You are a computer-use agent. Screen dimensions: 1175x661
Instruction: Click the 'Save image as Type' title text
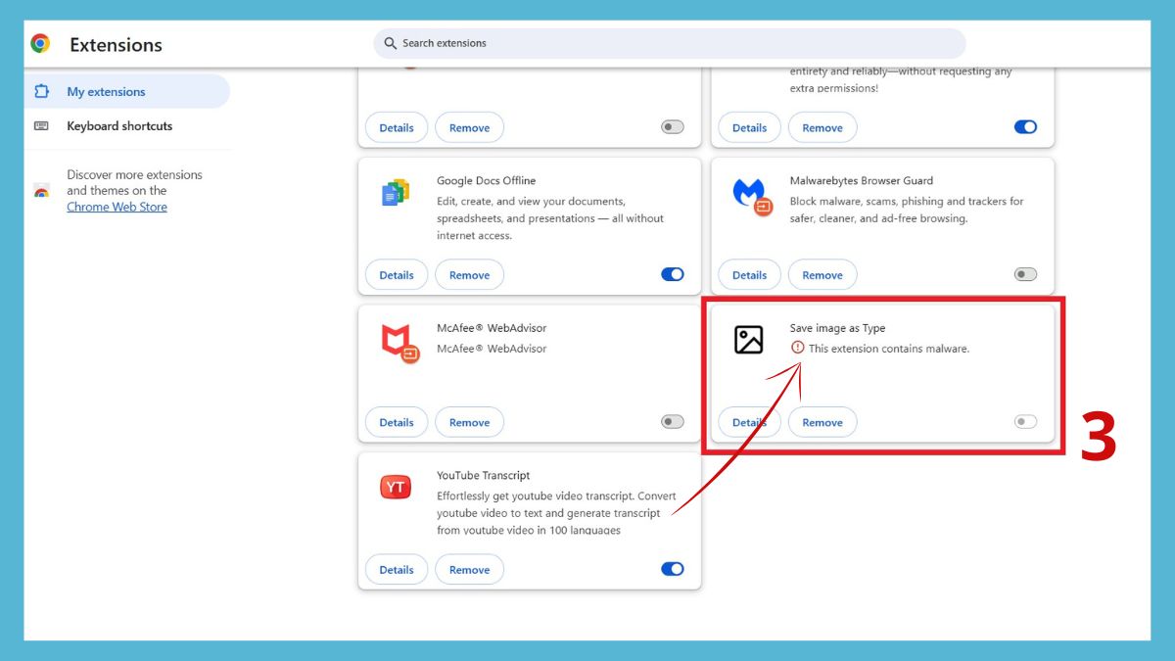(x=837, y=328)
